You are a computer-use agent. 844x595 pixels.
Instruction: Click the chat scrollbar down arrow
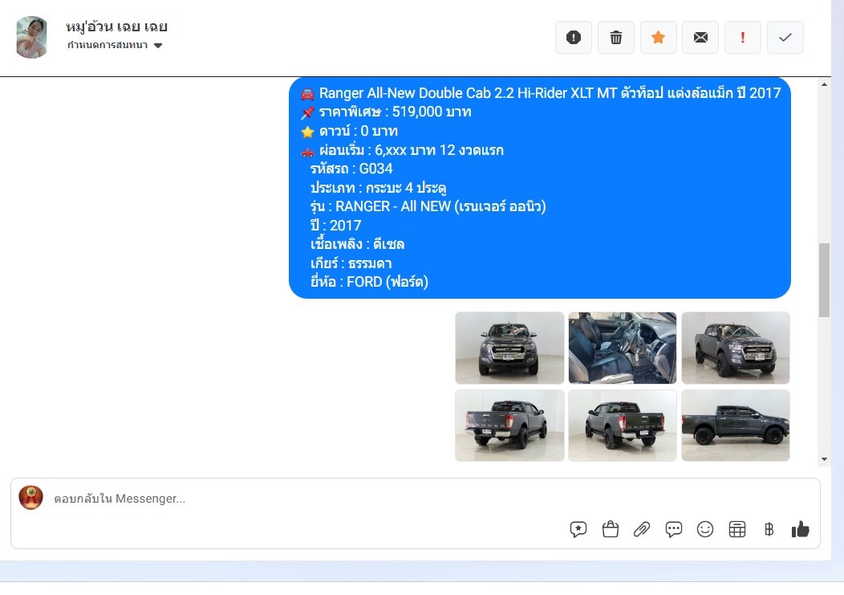(x=824, y=460)
